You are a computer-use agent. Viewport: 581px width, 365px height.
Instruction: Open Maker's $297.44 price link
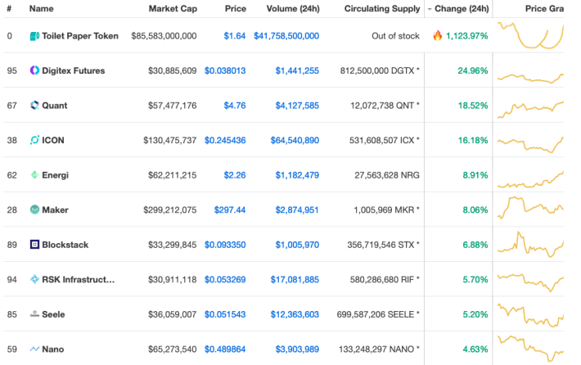(x=230, y=210)
